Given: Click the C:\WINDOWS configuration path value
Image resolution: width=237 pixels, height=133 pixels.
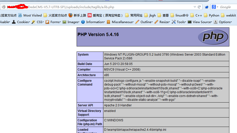Looking at the screenshot, I should (x=114, y=120).
